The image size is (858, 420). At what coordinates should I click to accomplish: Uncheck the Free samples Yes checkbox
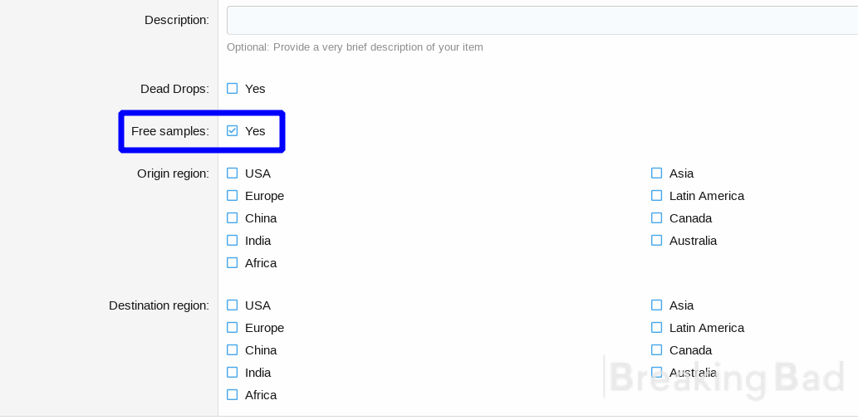tap(233, 130)
